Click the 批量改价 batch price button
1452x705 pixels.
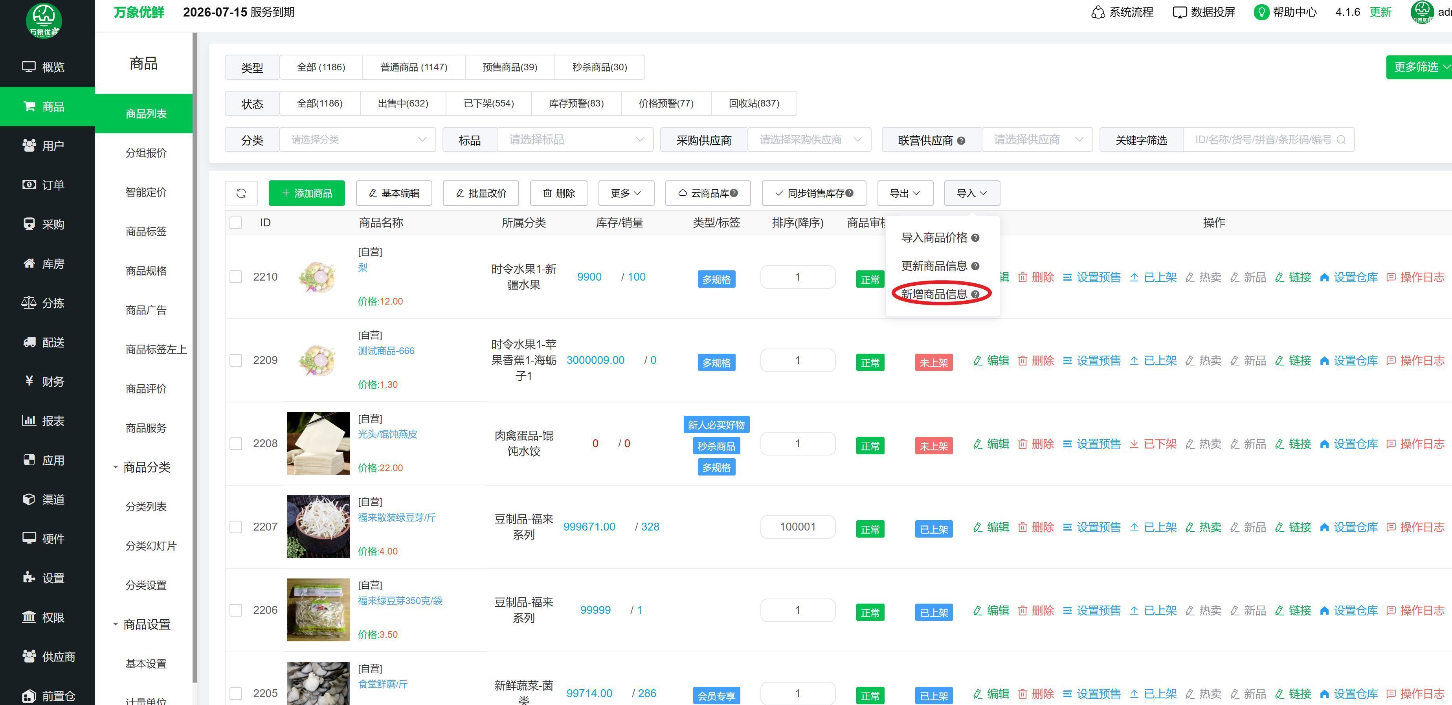[x=481, y=193]
